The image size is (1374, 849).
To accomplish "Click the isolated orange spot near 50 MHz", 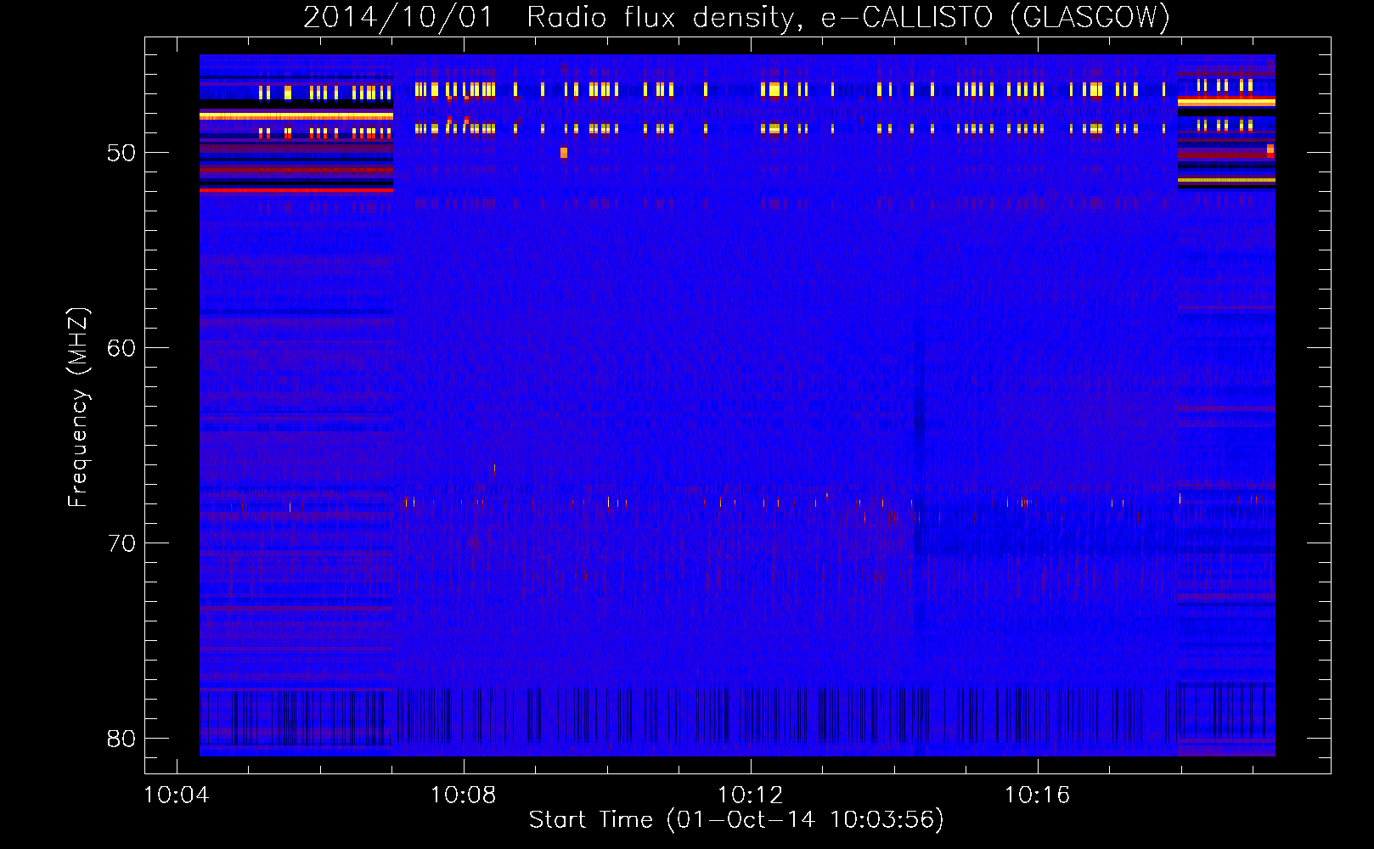I will click(564, 153).
